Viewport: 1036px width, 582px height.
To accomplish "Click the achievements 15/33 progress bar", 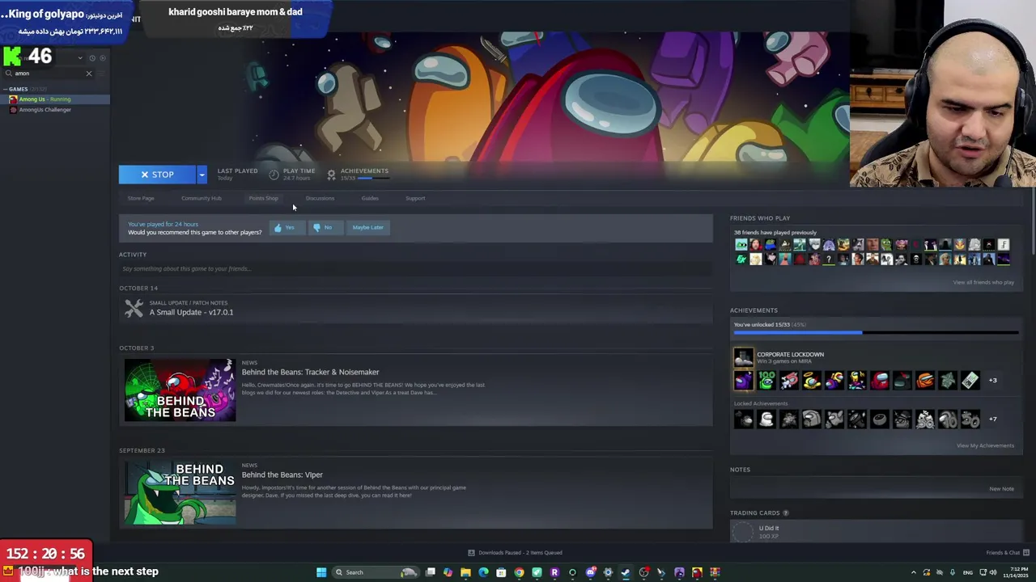I will [876, 332].
